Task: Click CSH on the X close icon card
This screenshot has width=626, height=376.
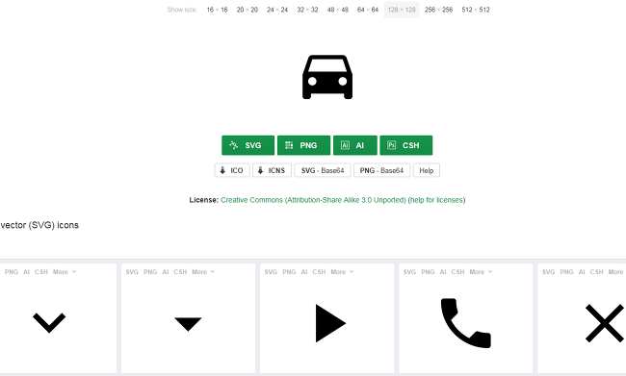Action: [597, 272]
